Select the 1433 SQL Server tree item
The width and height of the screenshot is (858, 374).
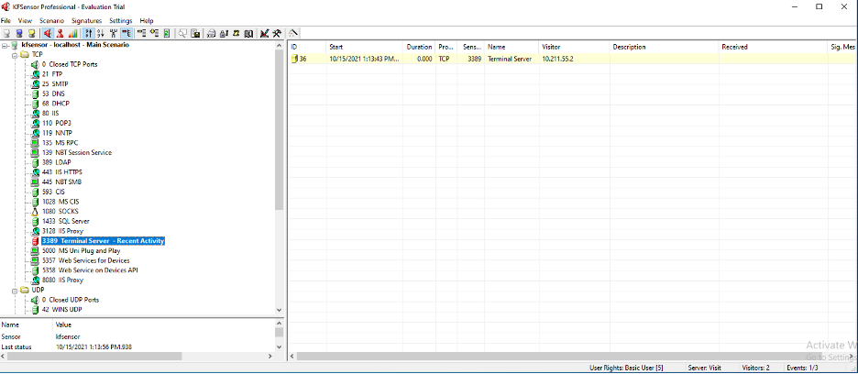[x=66, y=221]
